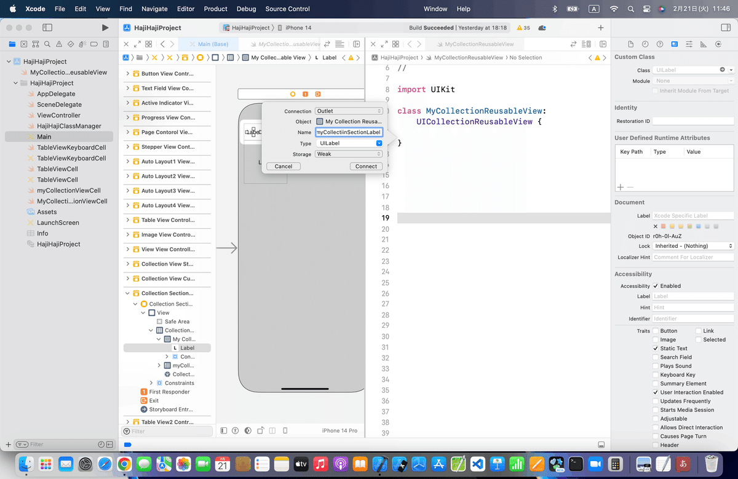
Task: Show the Identity inspector
Action: tap(675, 44)
